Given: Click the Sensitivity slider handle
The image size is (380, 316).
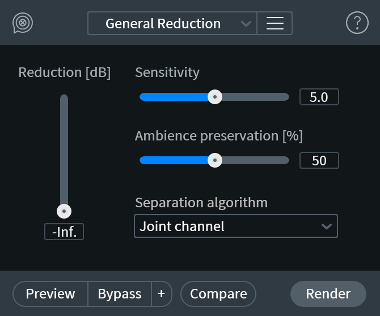Looking at the screenshot, I should [x=214, y=97].
